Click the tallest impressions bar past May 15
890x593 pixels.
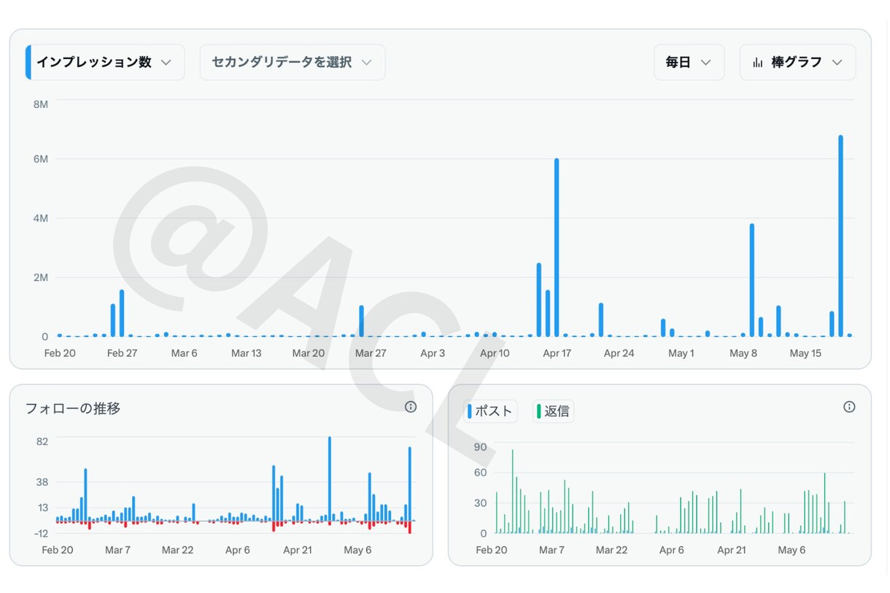click(840, 236)
